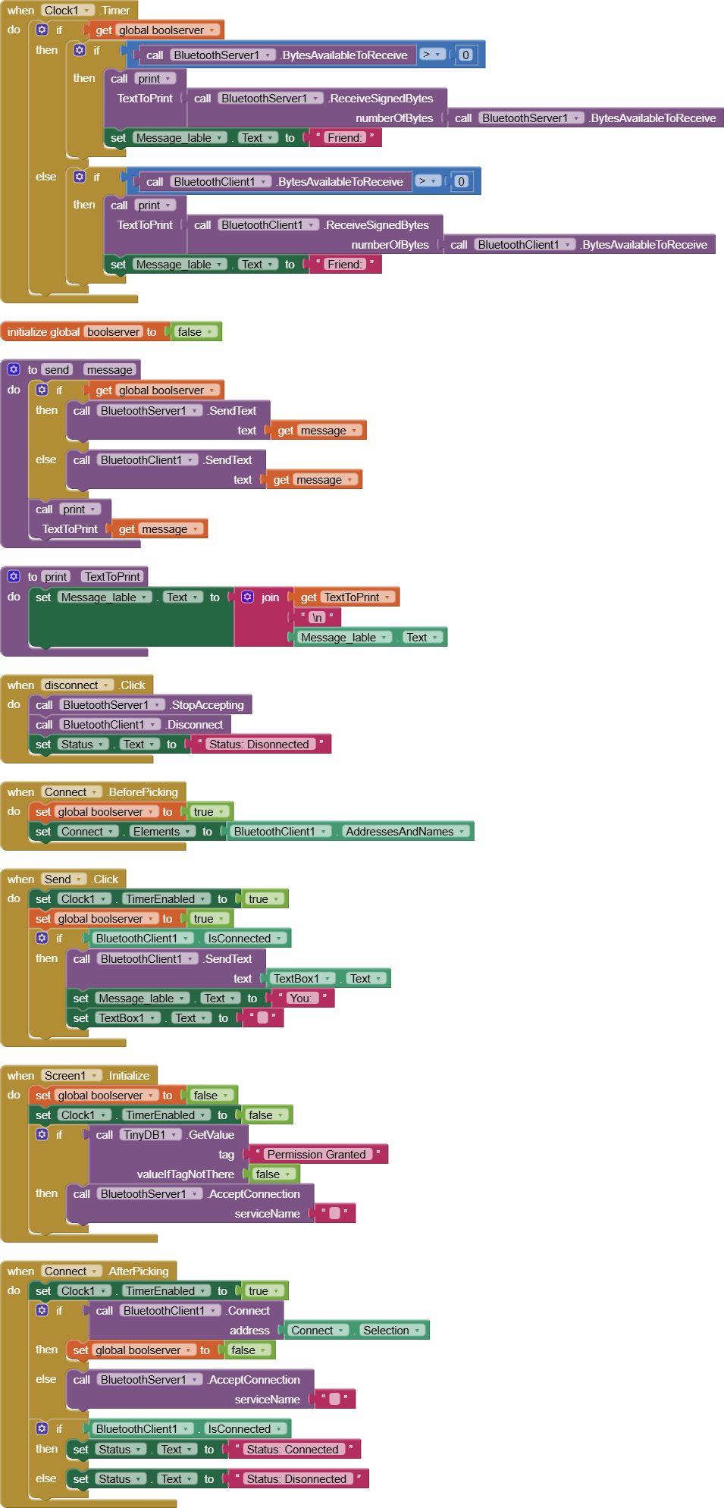Open gear on outermost if in Clock1.Timer
This screenshot has width=724, height=1508.
tap(42, 30)
